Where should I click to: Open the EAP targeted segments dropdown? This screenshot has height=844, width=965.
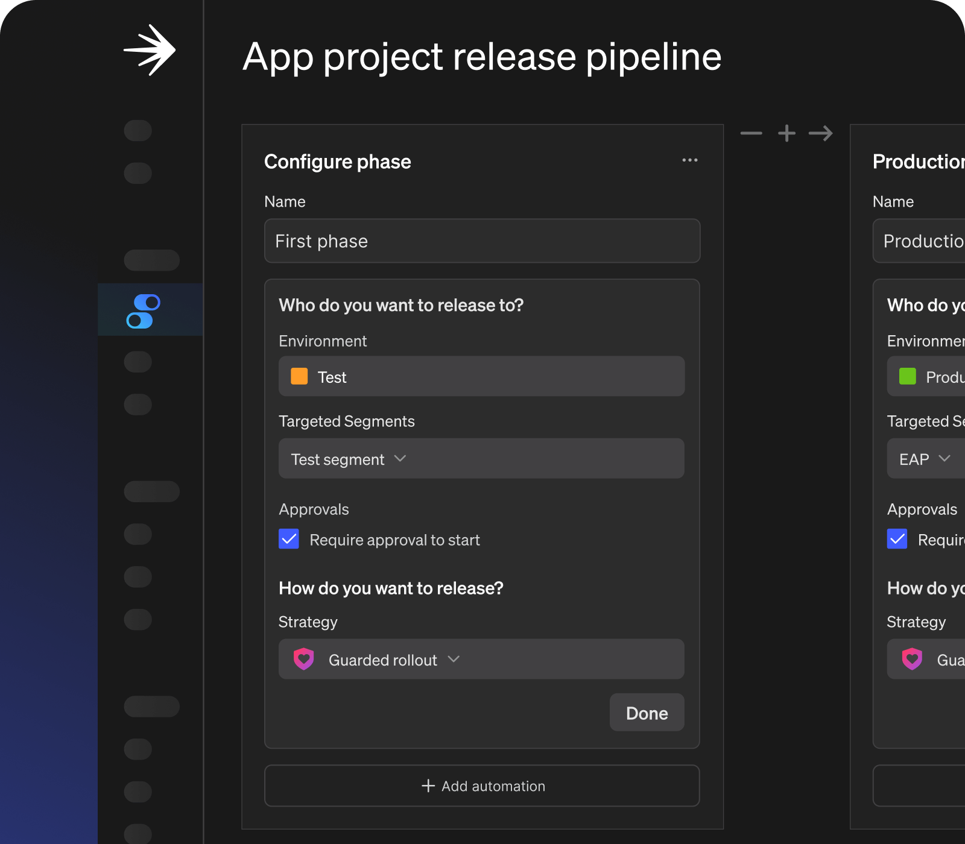click(926, 459)
